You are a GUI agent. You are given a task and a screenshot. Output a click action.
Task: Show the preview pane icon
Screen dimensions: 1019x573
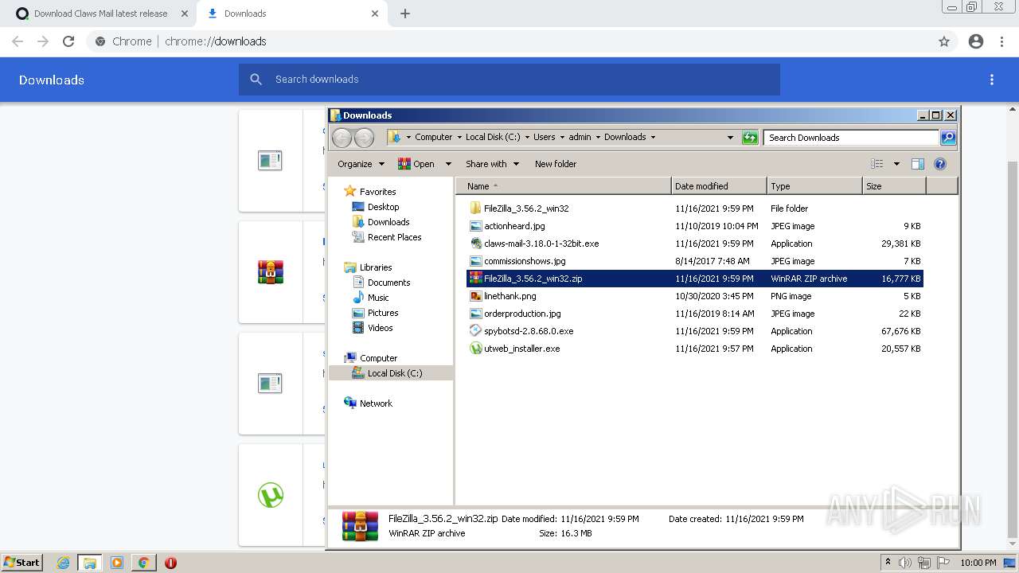pos(917,164)
